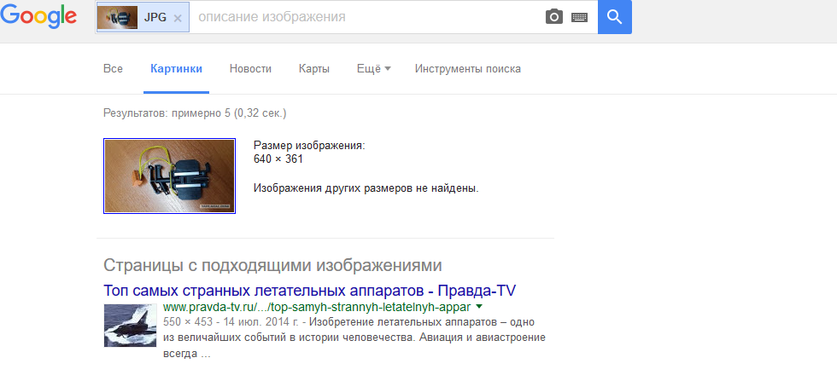The image size is (837, 381).
Task: Click the camera search-by-image icon
Action: 554,17
